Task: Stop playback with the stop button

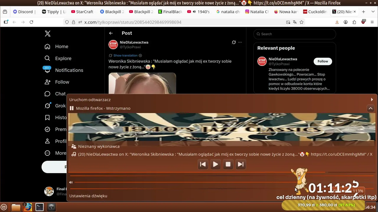Action: [x=228, y=164]
